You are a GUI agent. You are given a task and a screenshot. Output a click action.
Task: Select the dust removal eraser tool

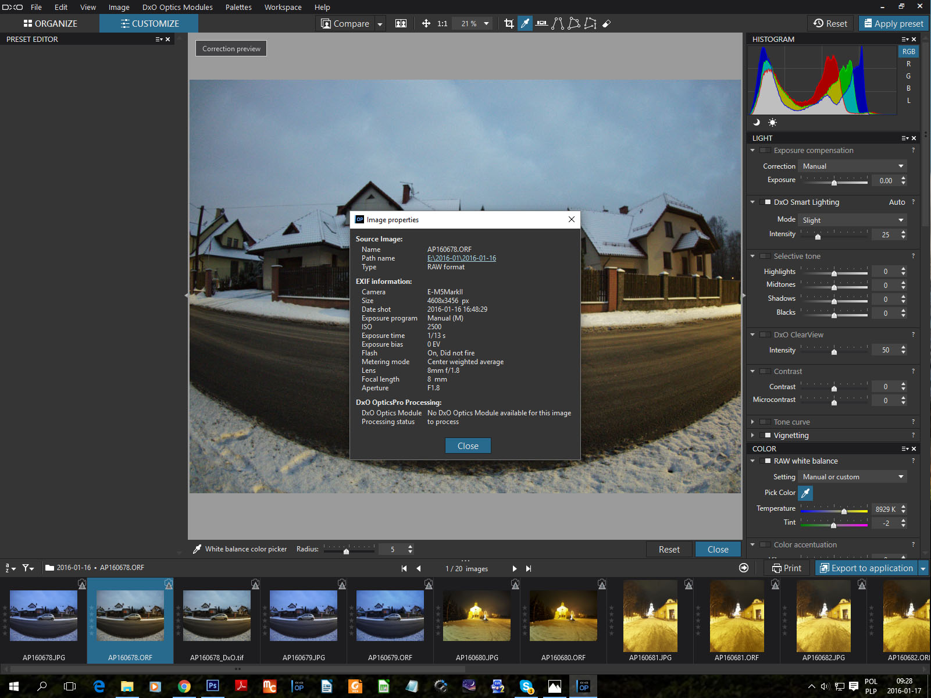click(x=607, y=24)
